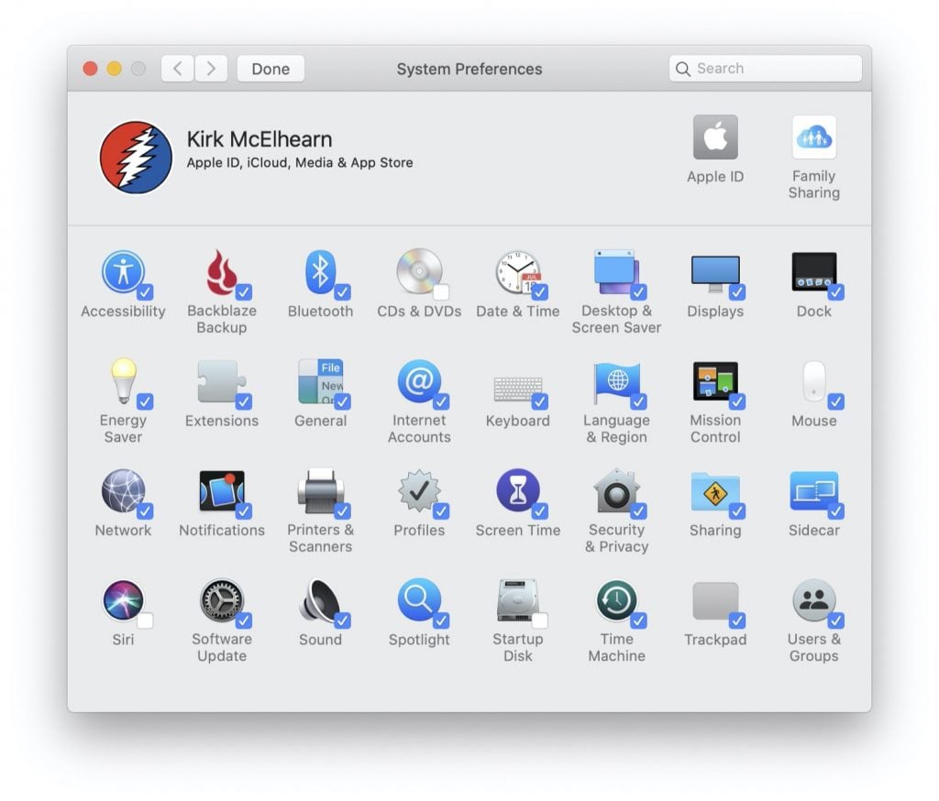Click the Family Sharing icon
The height and width of the screenshot is (801, 939).
[x=813, y=138]
